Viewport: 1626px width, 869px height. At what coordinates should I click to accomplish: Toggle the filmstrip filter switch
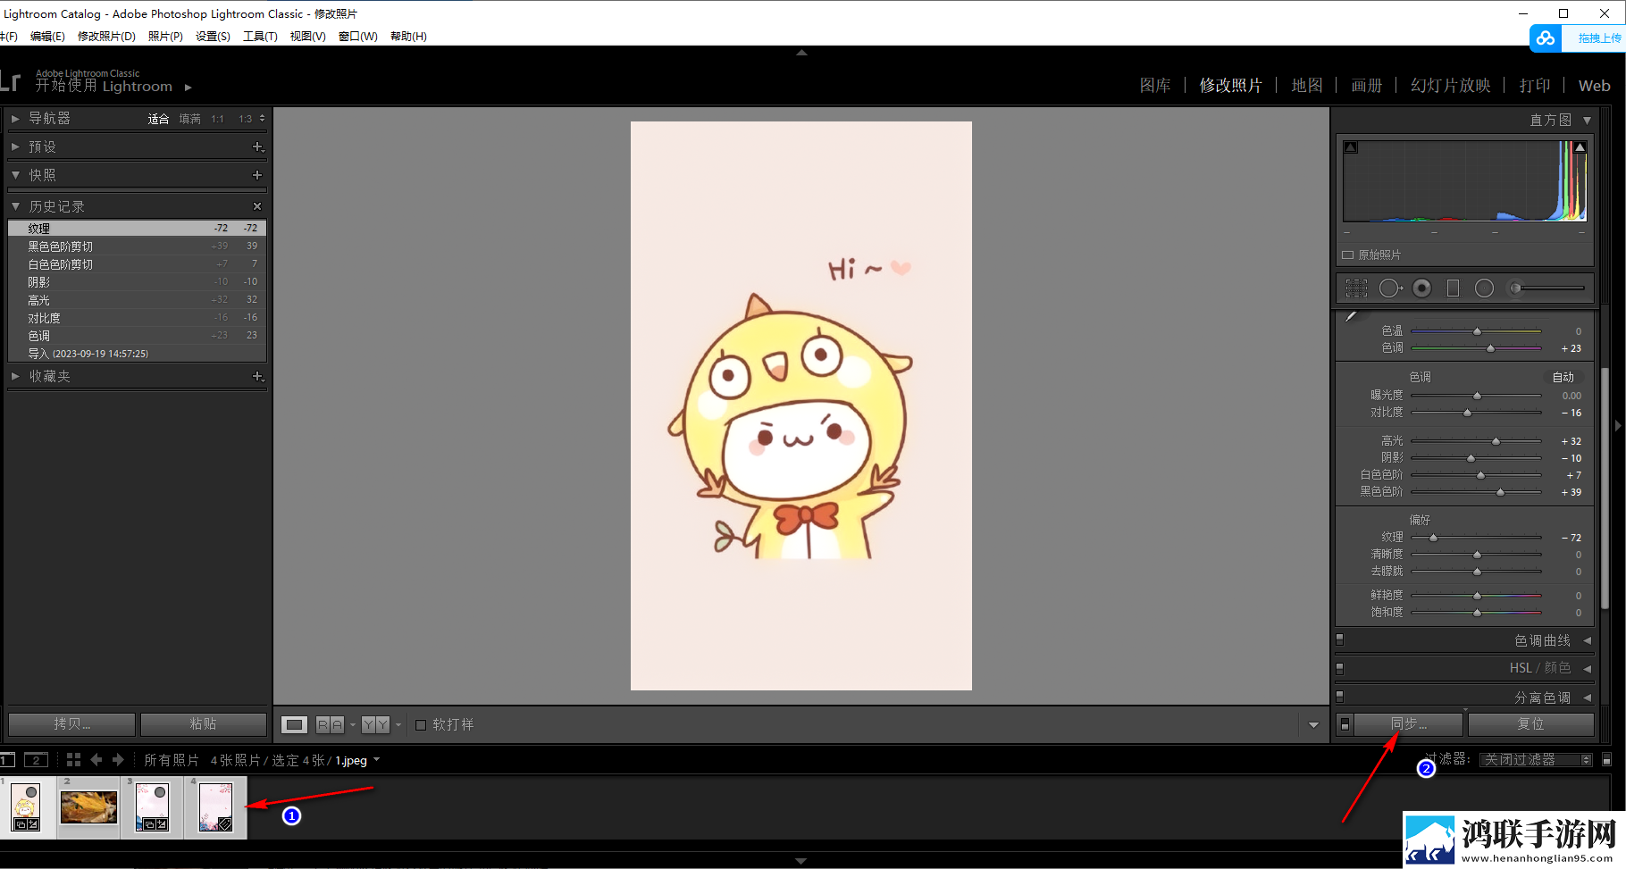[1606, 760]
